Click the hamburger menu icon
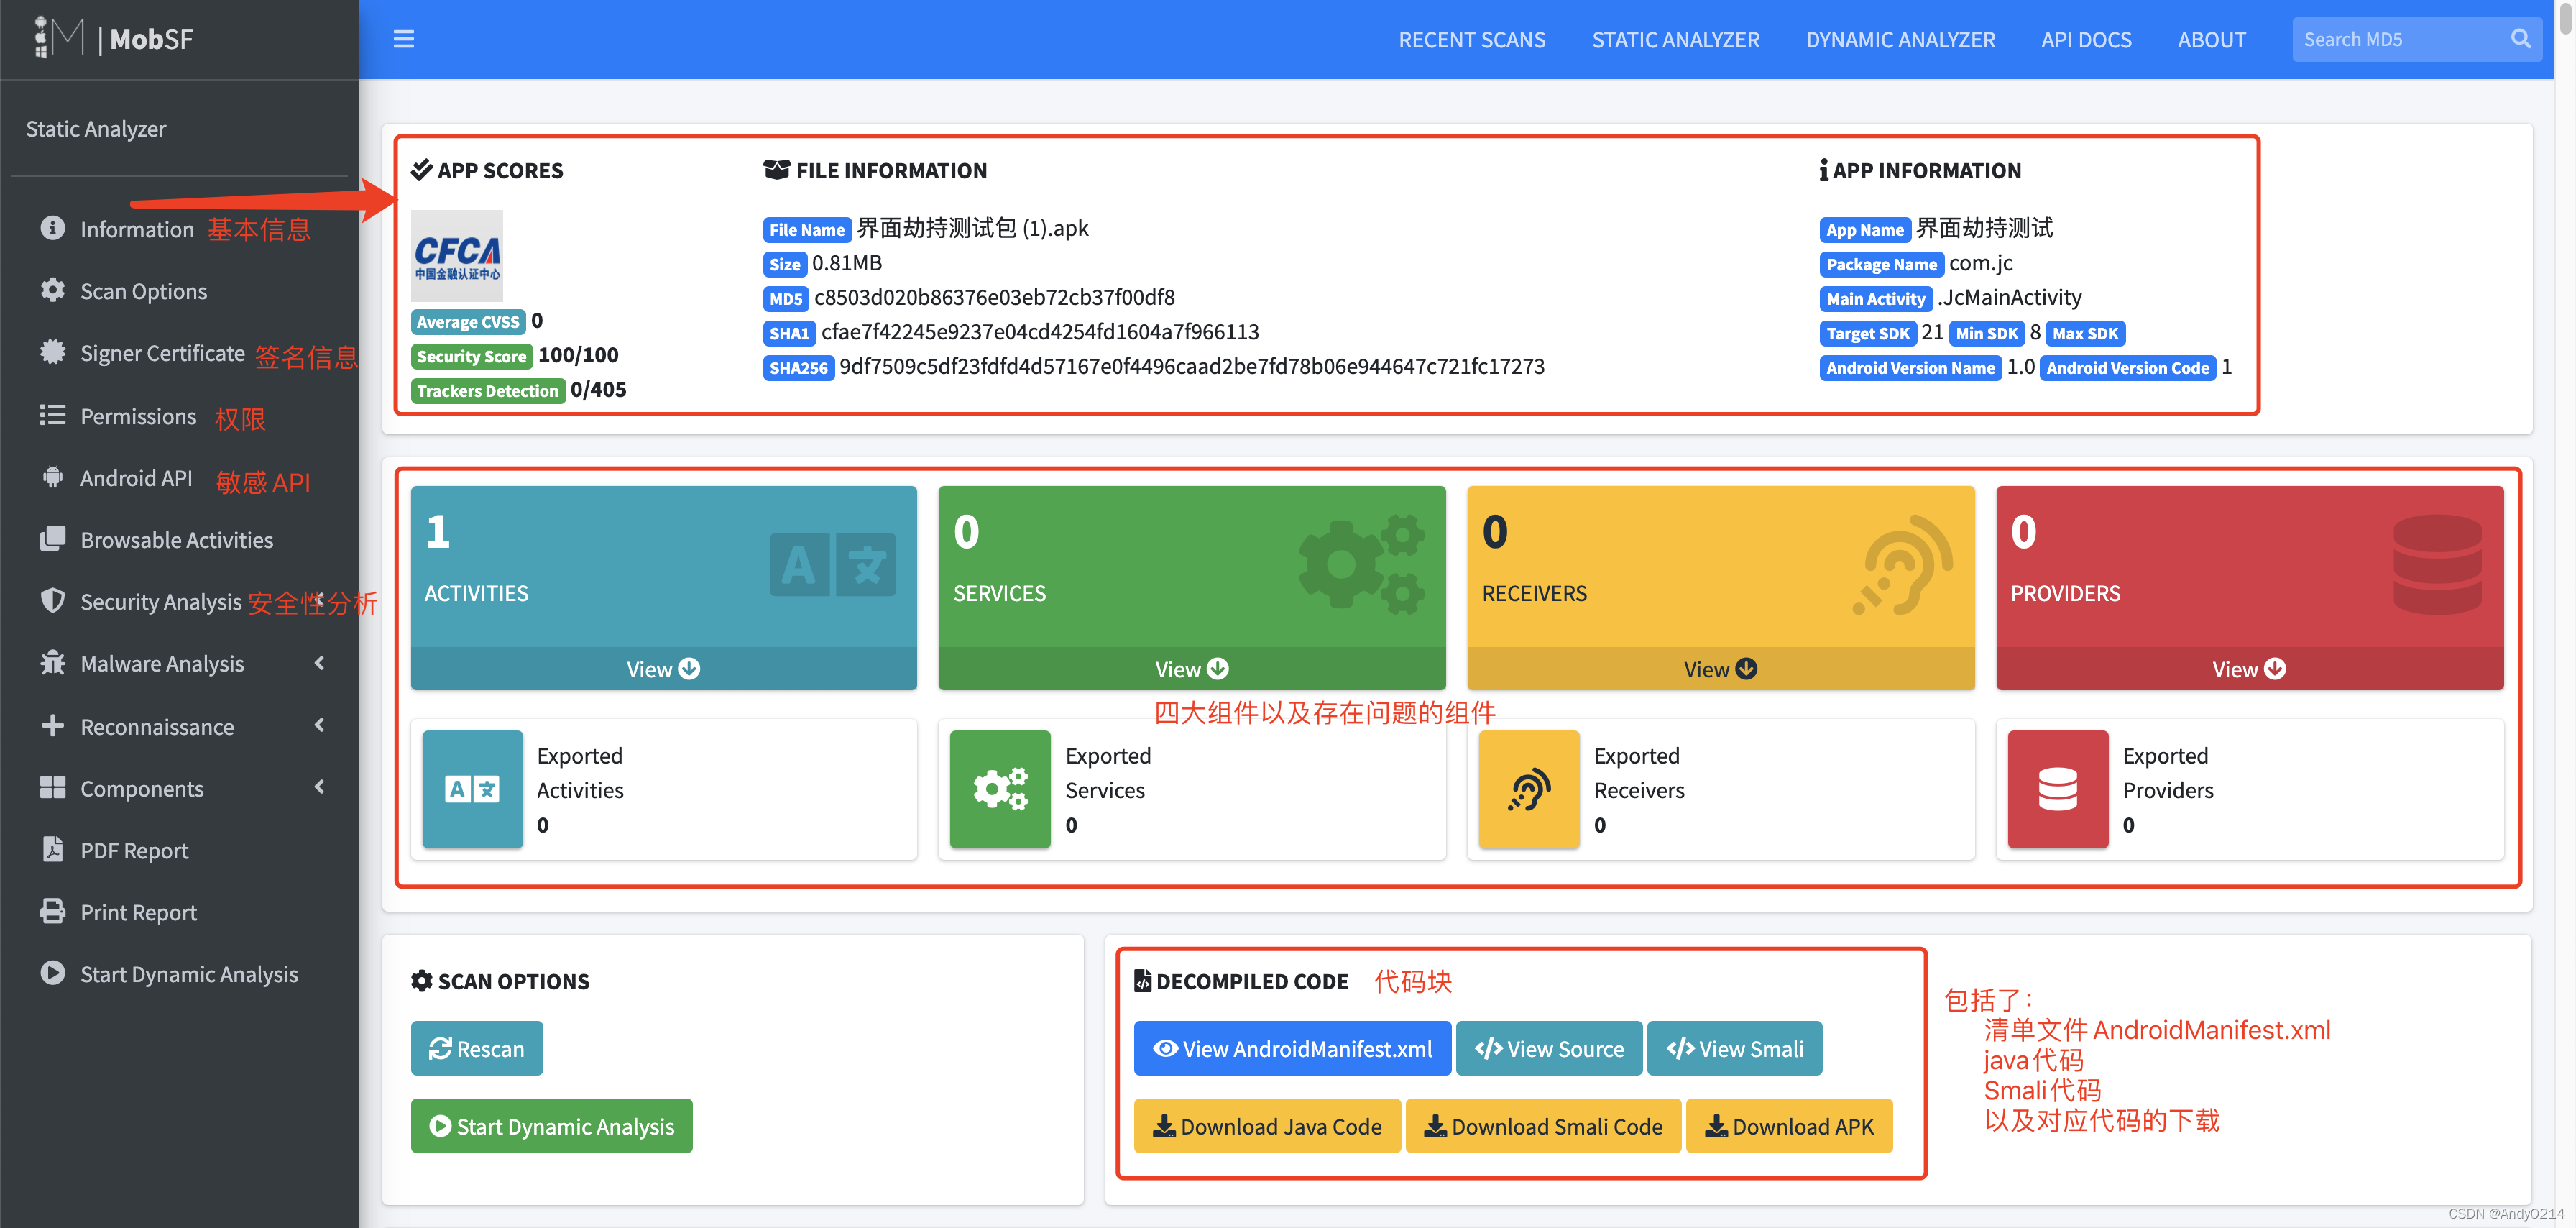 (x=403, y=39)
